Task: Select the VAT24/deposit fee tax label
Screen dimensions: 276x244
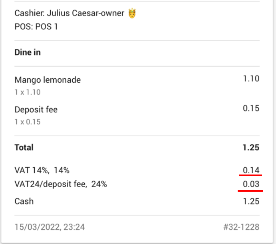Action: 61,184
